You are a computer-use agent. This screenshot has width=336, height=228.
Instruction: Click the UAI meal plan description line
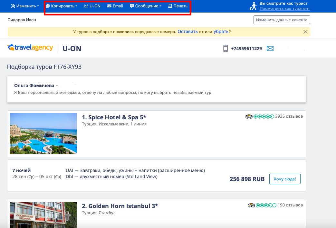135,170
